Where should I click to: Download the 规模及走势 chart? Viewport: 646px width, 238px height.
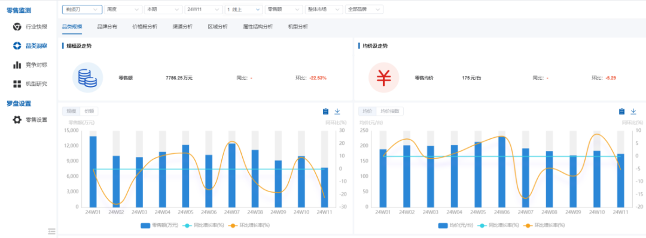[337, 111]
